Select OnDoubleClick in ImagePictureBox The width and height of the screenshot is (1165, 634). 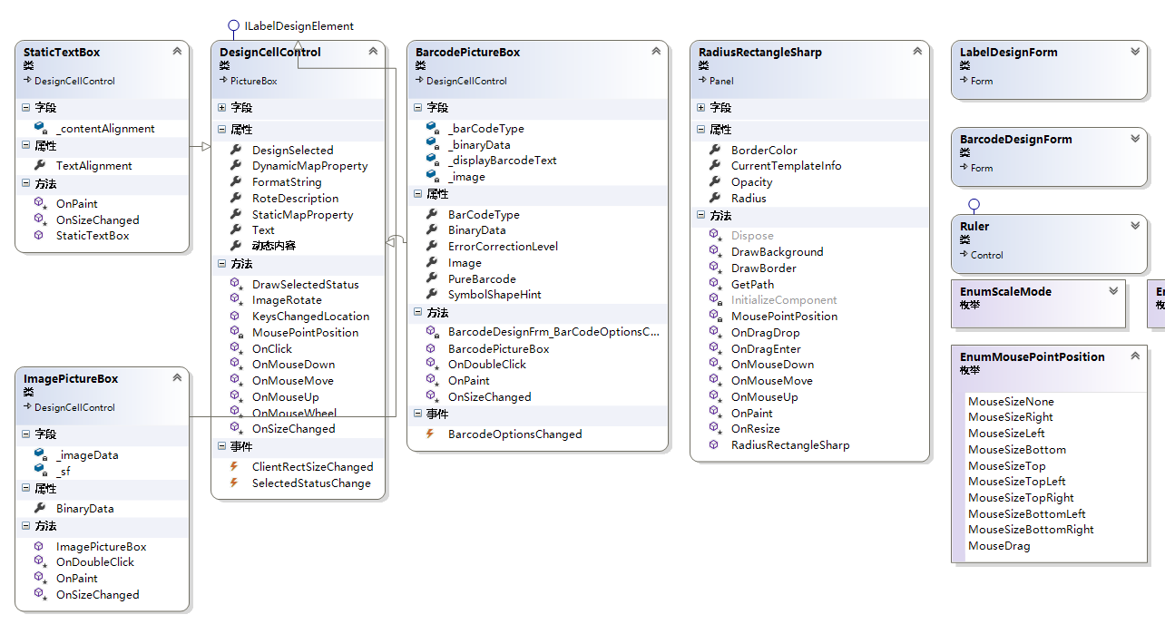pos(95,562)
